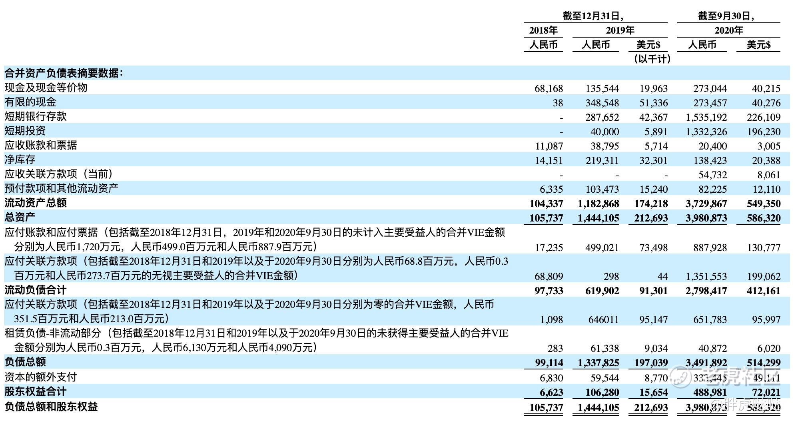The height and width of the screenshot is (423, 796).
Task: Select the 资本的额外支付 row label
Action: point(41,377)
